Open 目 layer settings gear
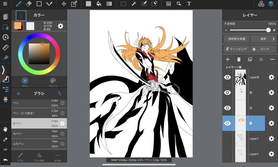278x167 pixels. [271, 108]
